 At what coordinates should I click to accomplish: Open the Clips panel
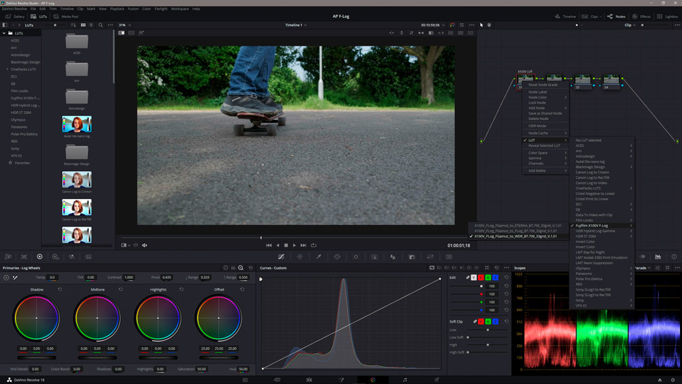tap(591, 16)
